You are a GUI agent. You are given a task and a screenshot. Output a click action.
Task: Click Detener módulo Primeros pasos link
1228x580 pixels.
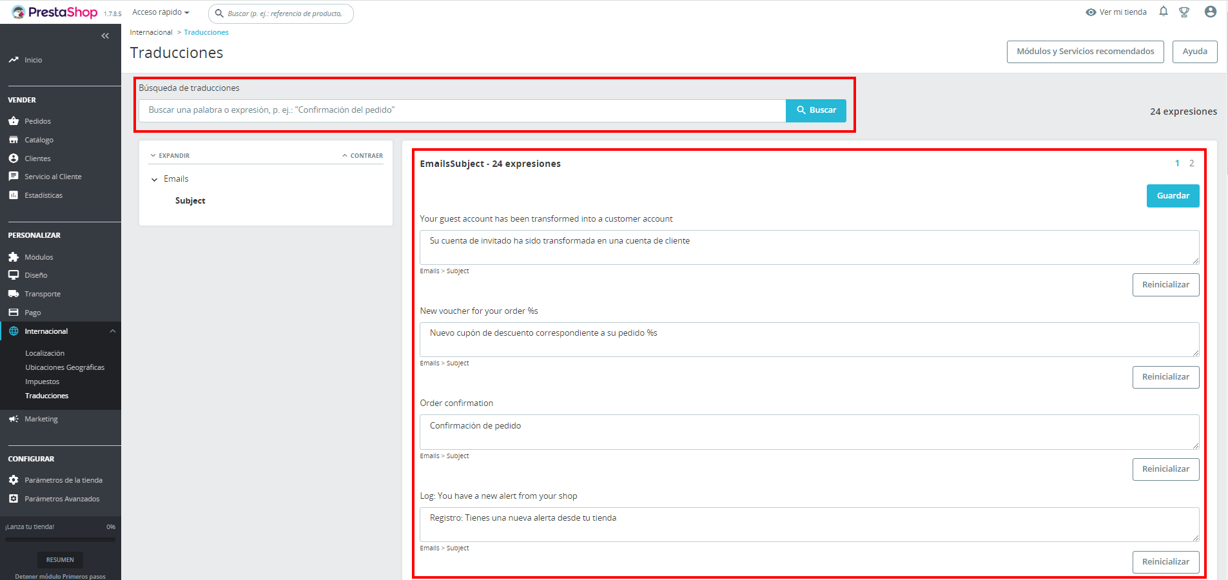[x=61, y=576]
